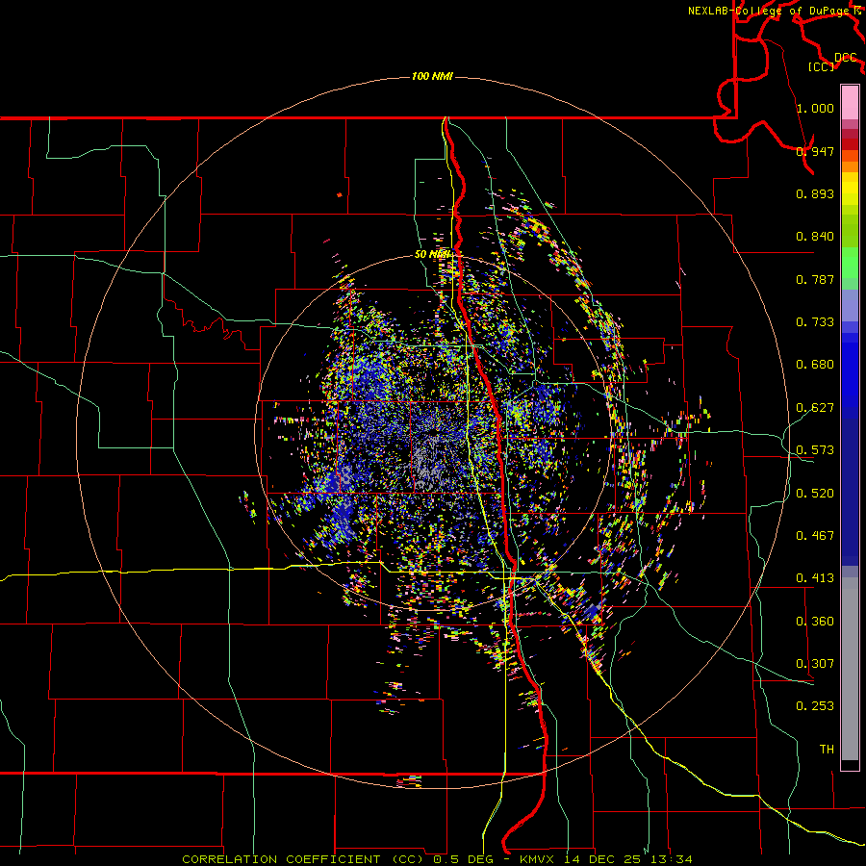
Task: Click the 13:34 timestamp
Action: (673, 859)
